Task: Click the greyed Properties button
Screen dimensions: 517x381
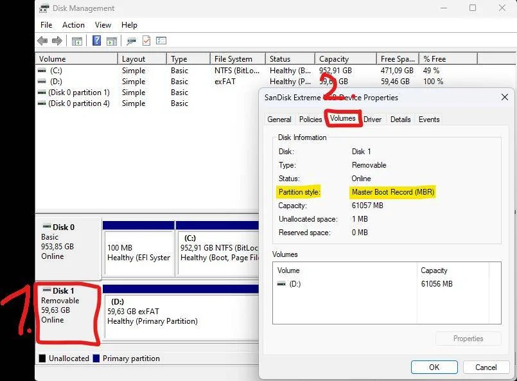Action: coord(468,339)
